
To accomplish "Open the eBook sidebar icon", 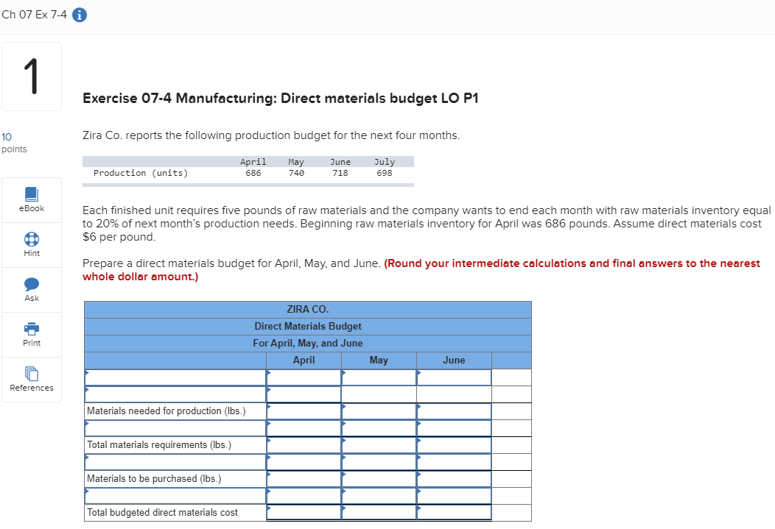I will pos(32,194).
